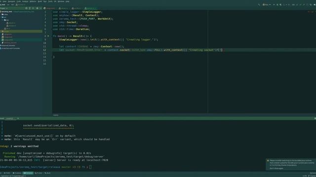The image size is (316, 177).
Task: Add a new terminal tab with plus
Action: coord(18,118)
